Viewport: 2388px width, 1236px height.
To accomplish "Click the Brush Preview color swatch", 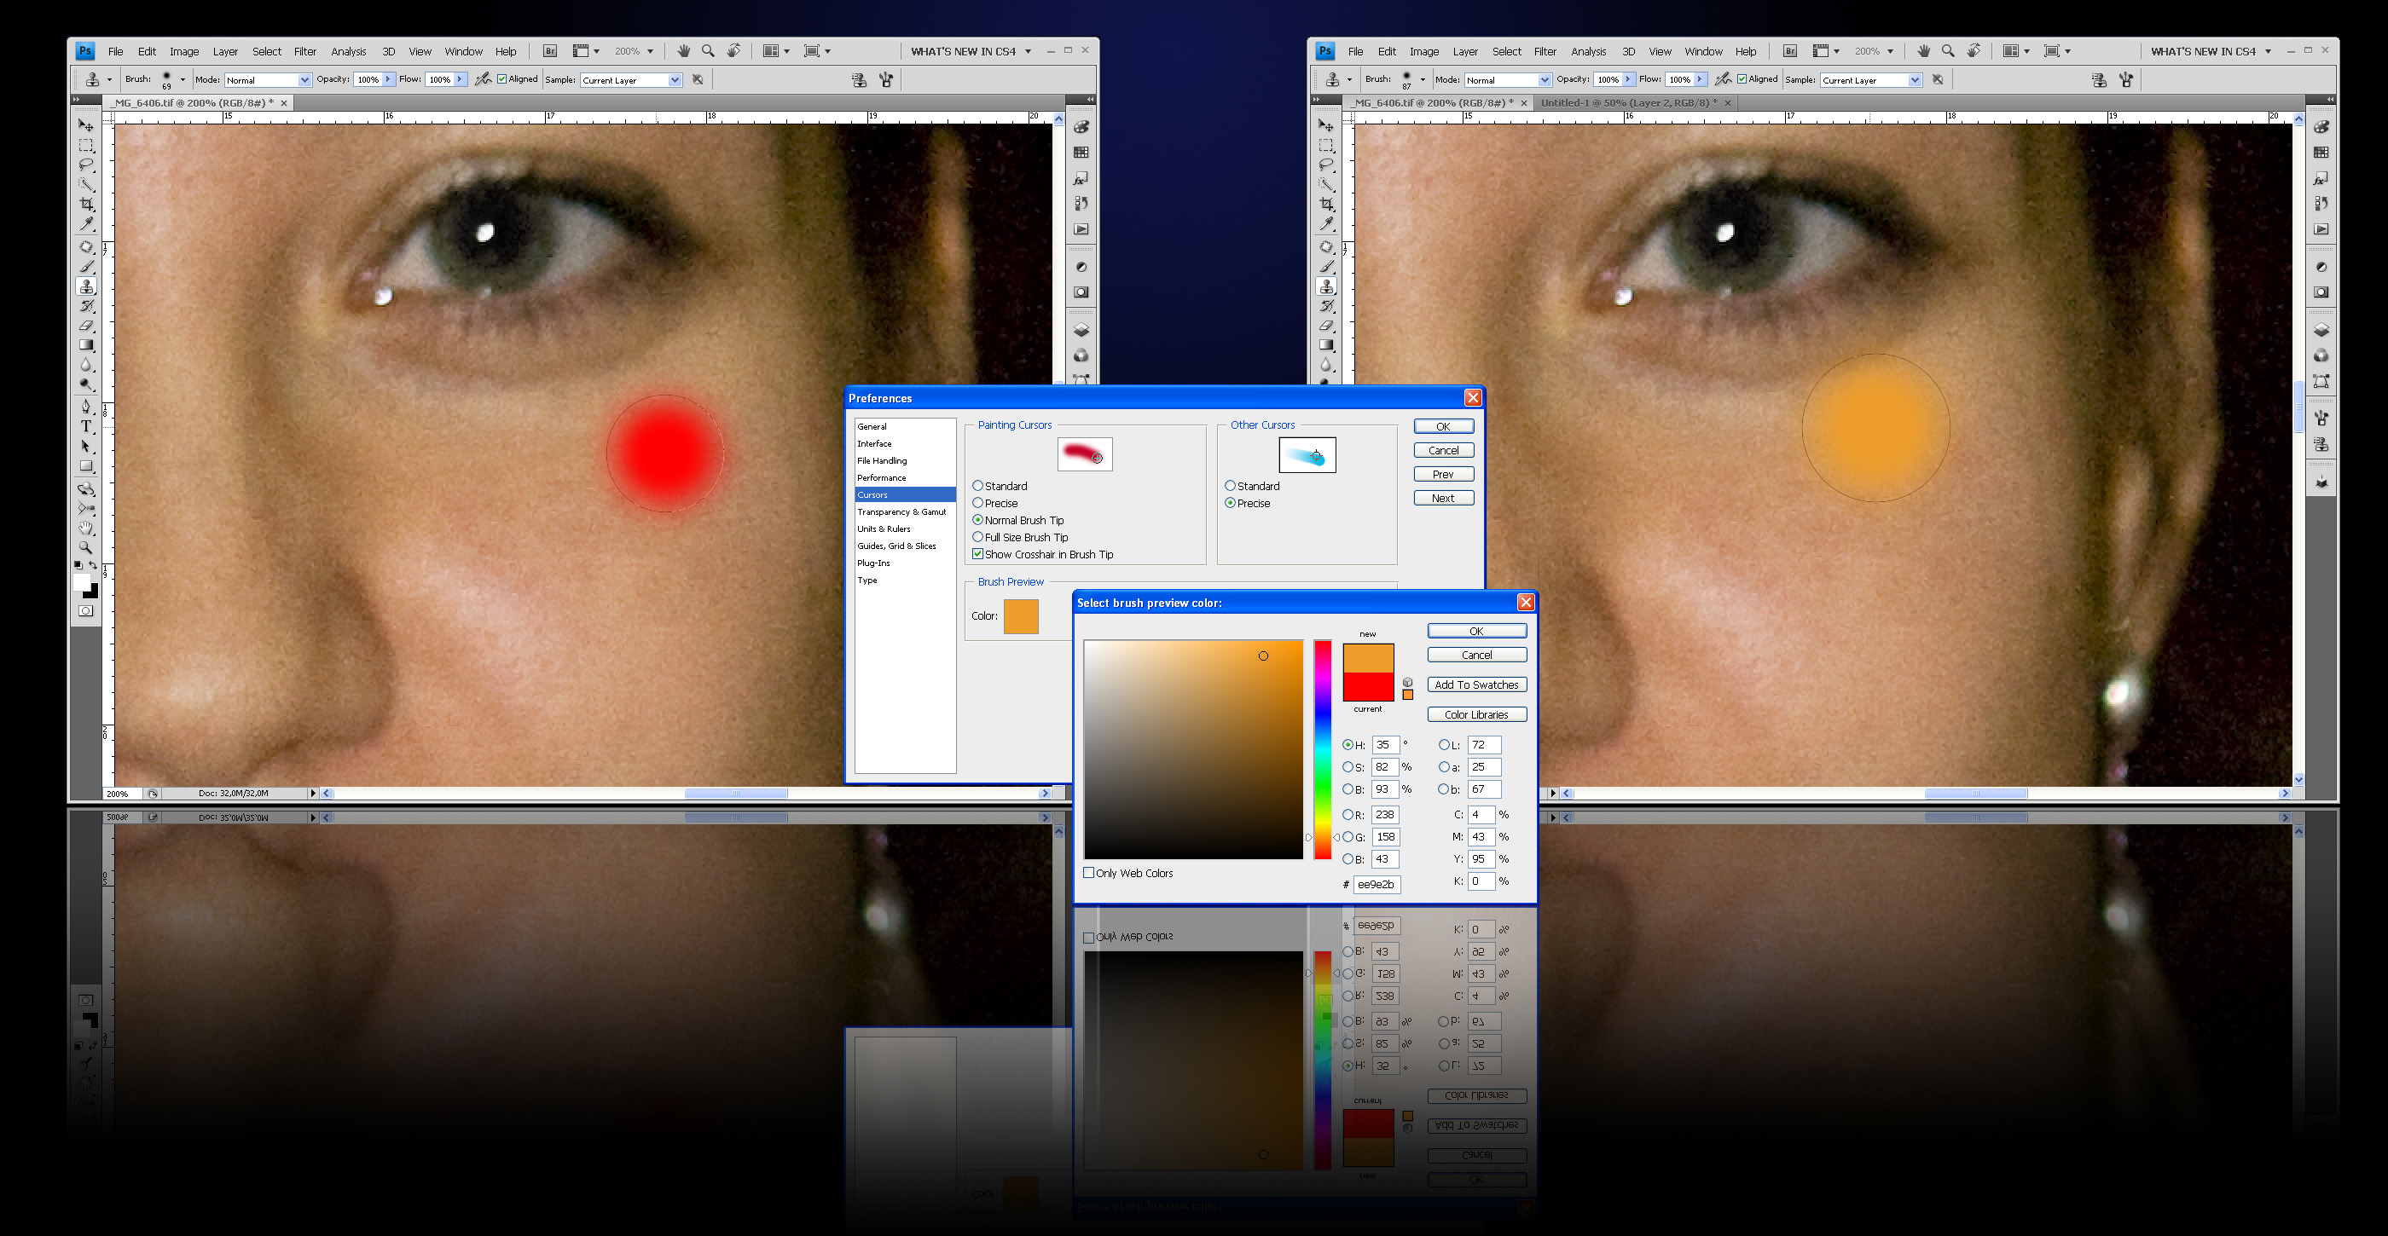I will tap(1021, 616).
